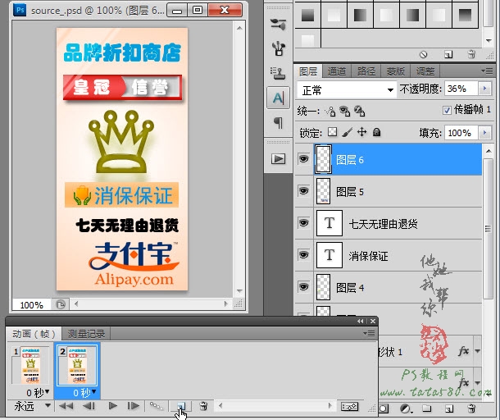Hide 图层 6 layer visibility
Image resolution: width=500 pixels, height=420 pixels.
coord(303,158)
